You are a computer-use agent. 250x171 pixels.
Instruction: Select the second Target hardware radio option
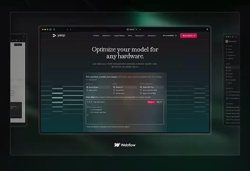pos(141,90)
